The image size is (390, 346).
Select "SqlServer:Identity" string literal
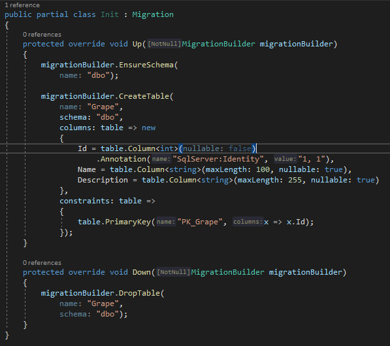pos(218,159)
